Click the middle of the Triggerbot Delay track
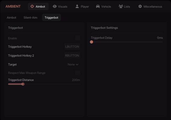 coord(127,42)
